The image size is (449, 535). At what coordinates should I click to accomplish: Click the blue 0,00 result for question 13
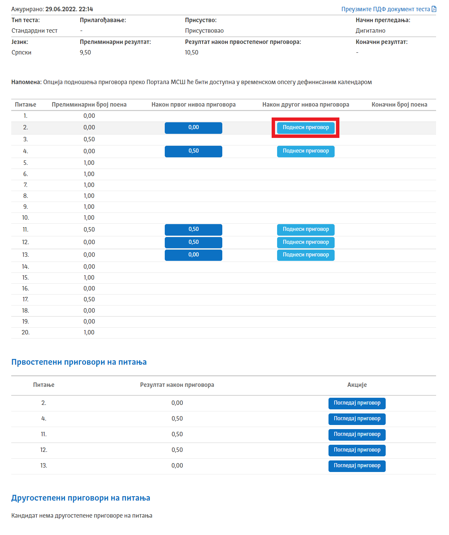pyautogui.click(x=193, y=255)
